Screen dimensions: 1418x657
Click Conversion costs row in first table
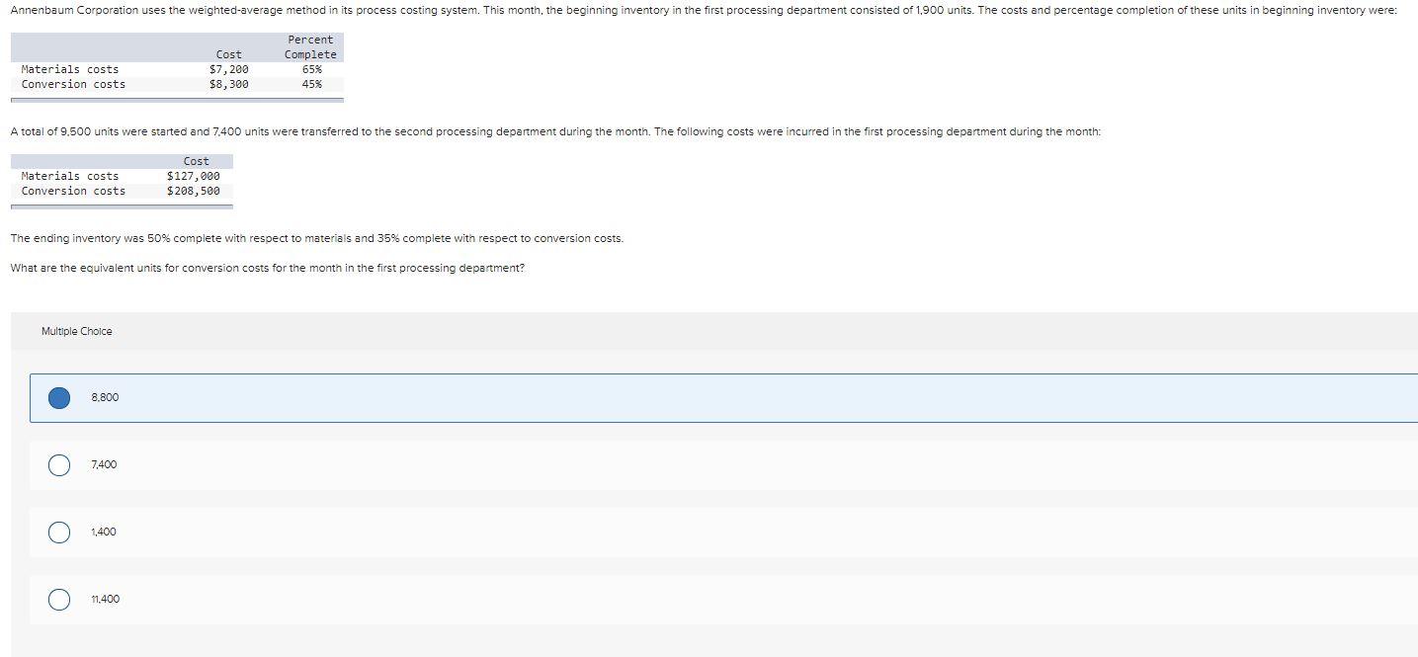pos(177,84)
